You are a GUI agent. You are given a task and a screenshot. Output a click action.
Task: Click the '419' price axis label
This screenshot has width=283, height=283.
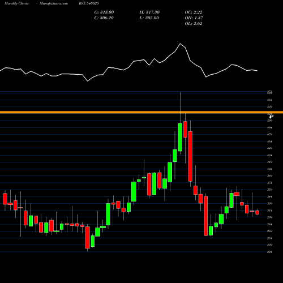[269, 162]
